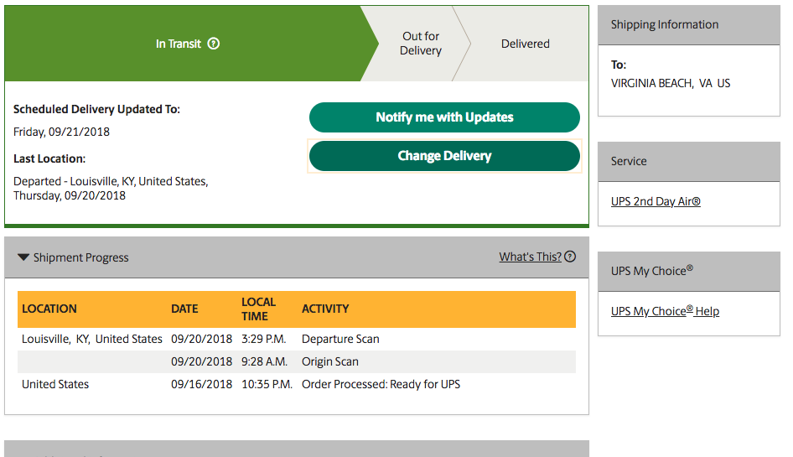This screenshot has height=457, width=793.
Task: Click the LOCATION column header
Action: click(49, 309)
